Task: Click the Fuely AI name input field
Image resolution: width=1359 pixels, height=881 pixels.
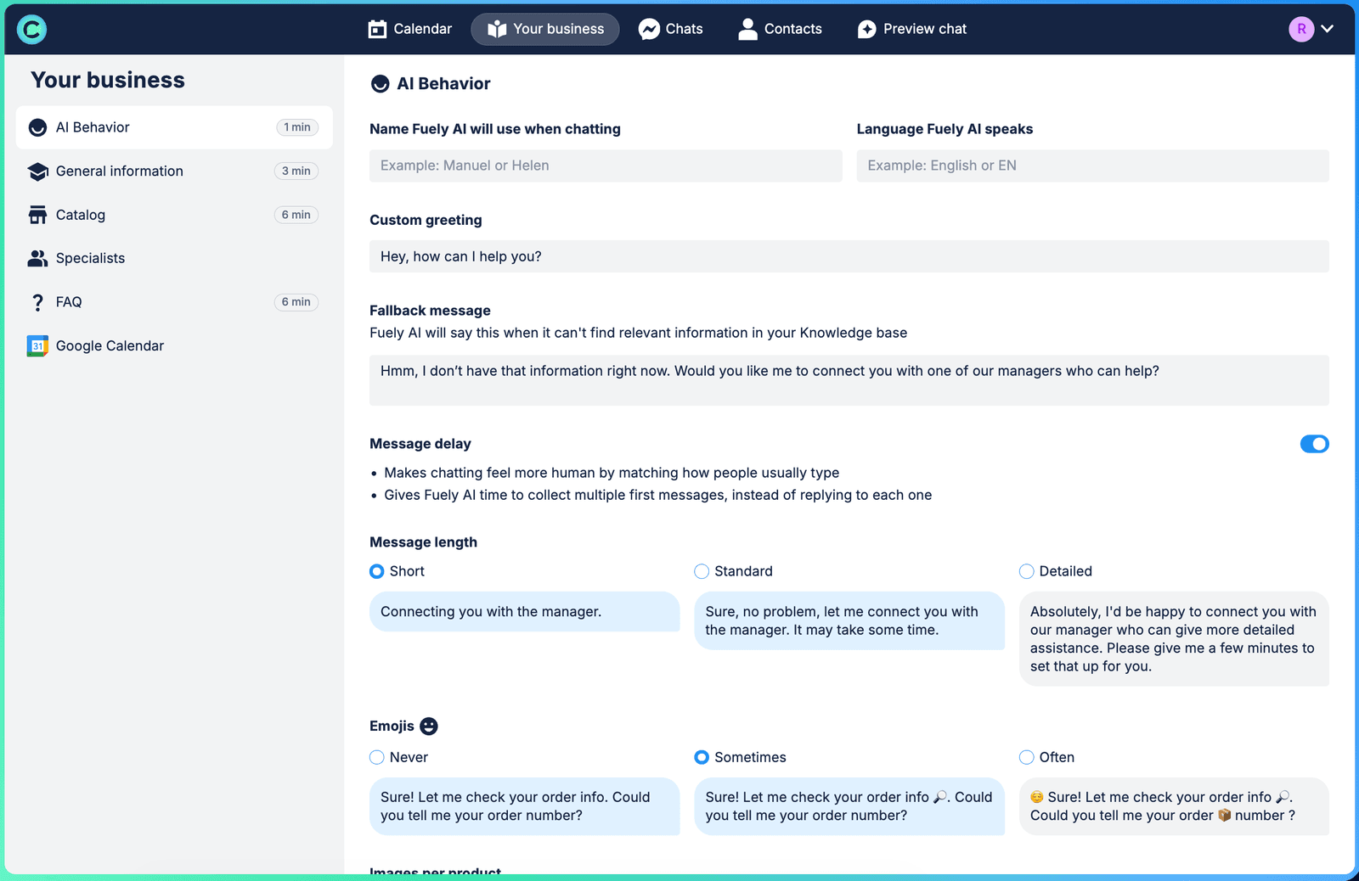Action: pyautogui.click(x=606, y=166)
